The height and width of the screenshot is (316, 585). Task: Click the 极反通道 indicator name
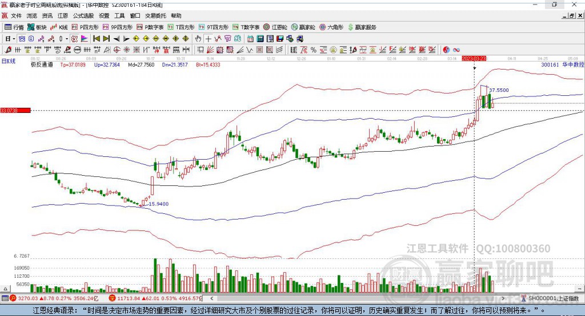tap(42, 65)
